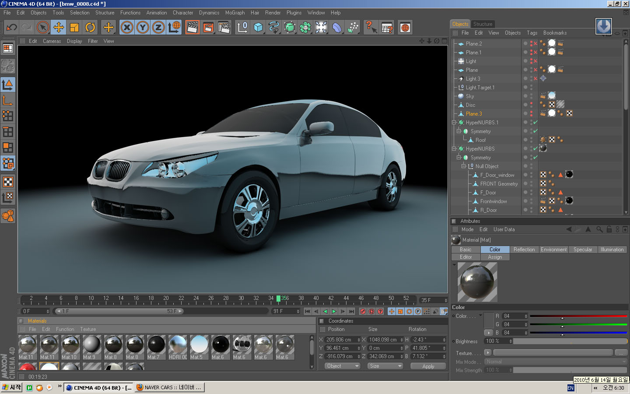
Task: Switch to Reflection material tab
Action: point(524,250)
